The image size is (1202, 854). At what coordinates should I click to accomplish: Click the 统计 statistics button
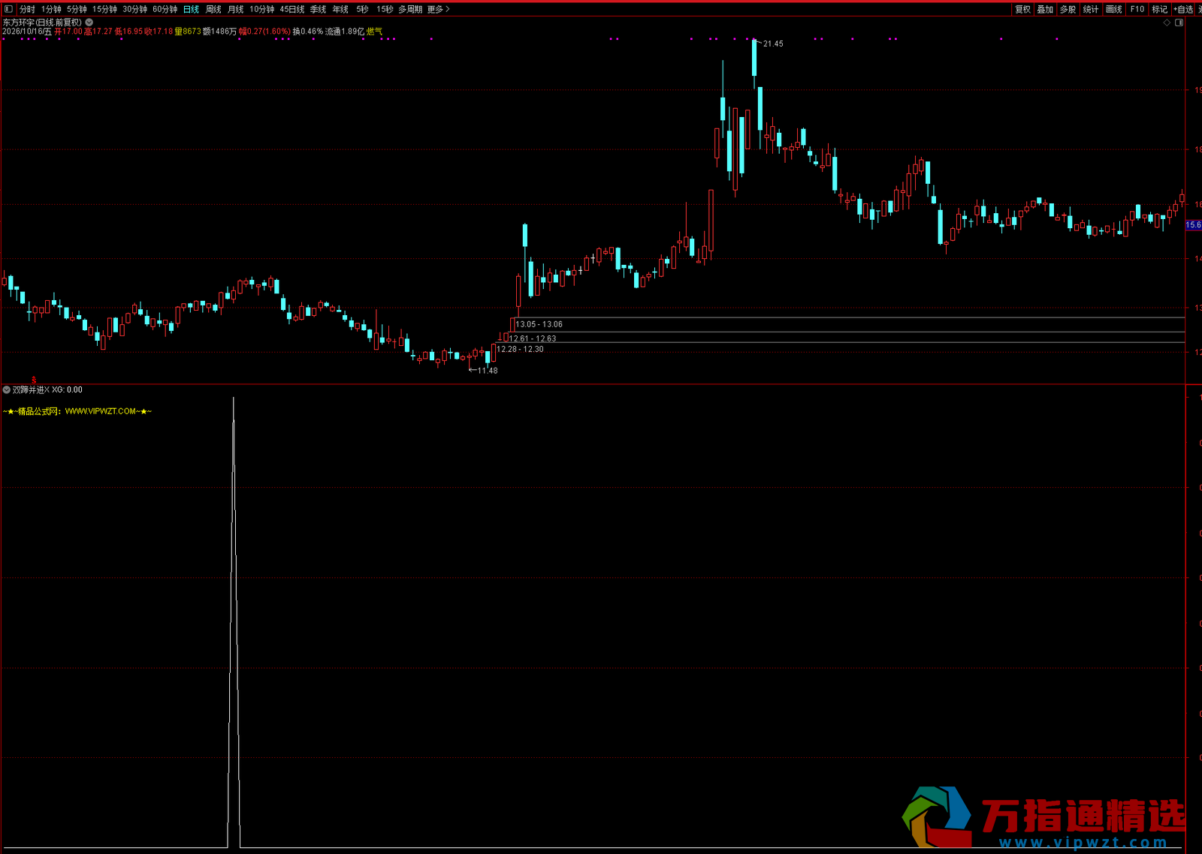1091,9
